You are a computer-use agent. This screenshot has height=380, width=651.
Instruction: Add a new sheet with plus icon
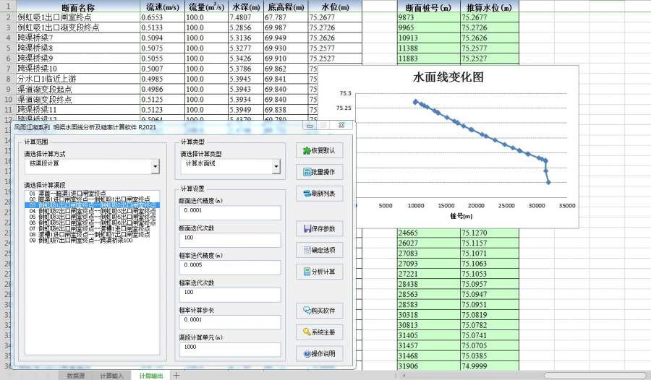pos(176,376)
